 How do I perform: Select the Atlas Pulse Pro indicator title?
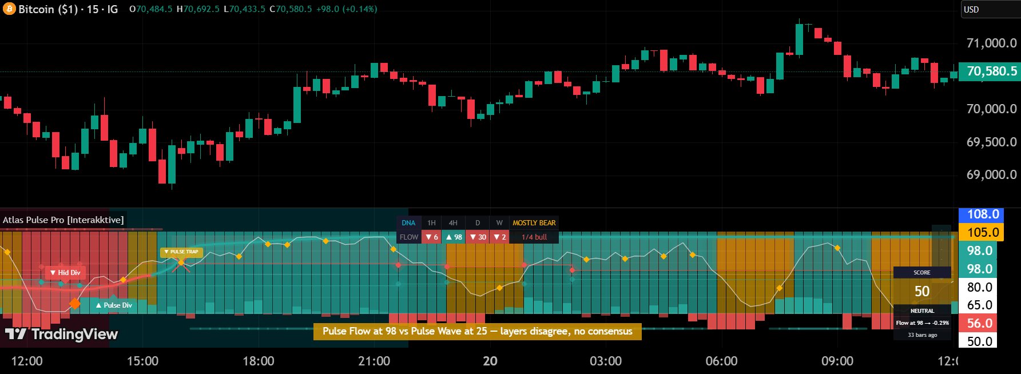pyautogui.click(x=63, y=220)
